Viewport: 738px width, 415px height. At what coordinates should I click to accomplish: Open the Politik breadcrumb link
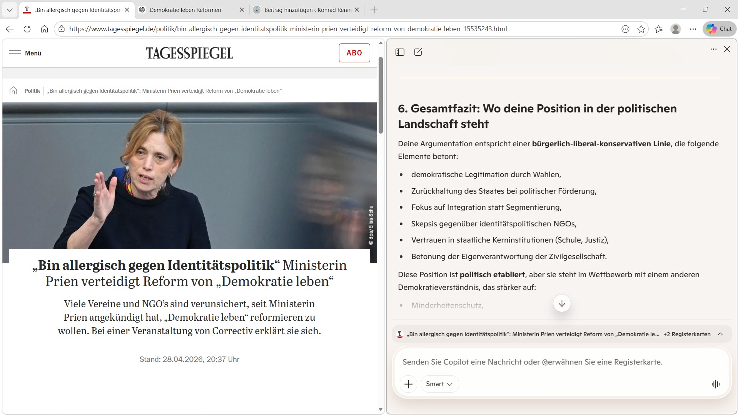32,91
